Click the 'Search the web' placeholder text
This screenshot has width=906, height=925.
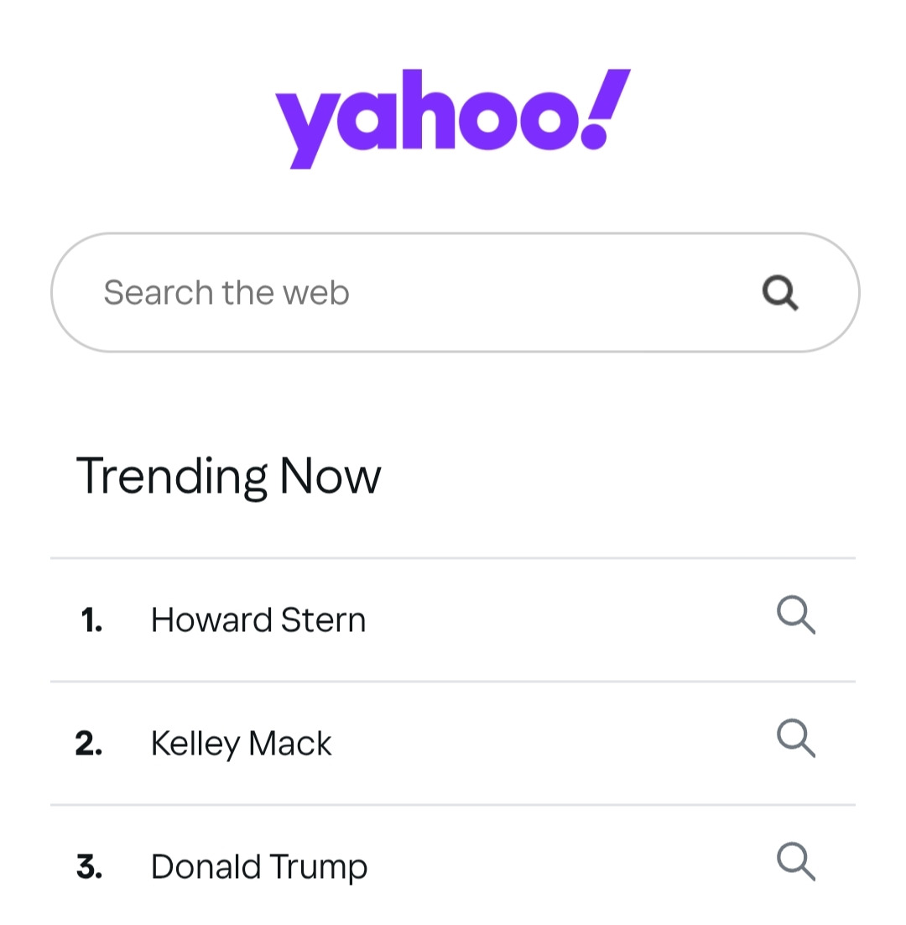coord(226,292)
